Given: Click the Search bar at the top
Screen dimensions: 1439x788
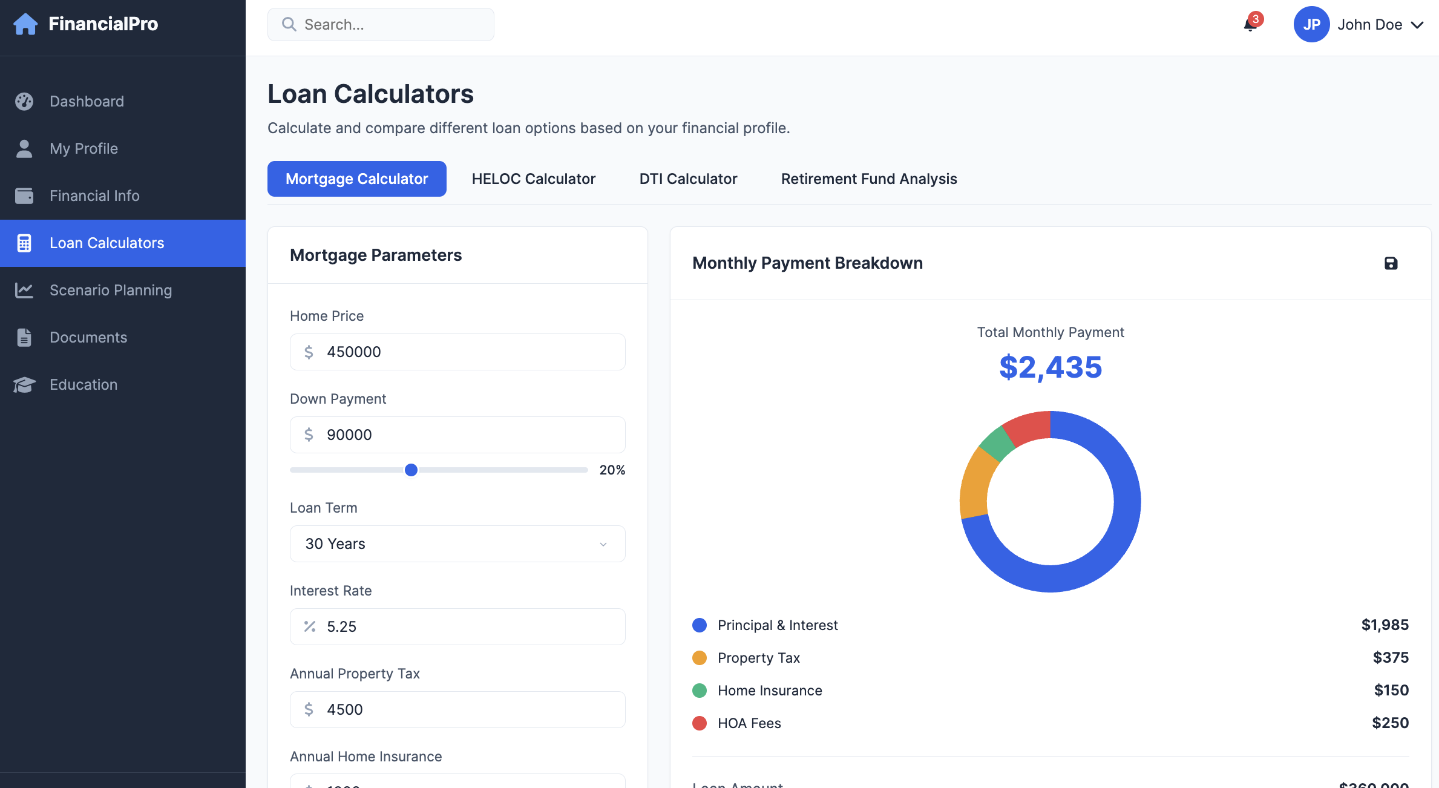Looking at the screenshot, I should [x=380, y=24].
